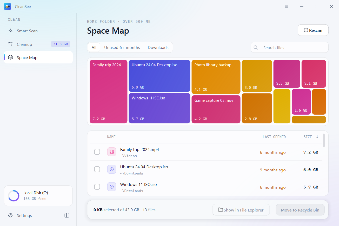Screen dimensions: 339x226
Task: Click the 2.8 GB treemap tile
Action: (x=257, y=108)
